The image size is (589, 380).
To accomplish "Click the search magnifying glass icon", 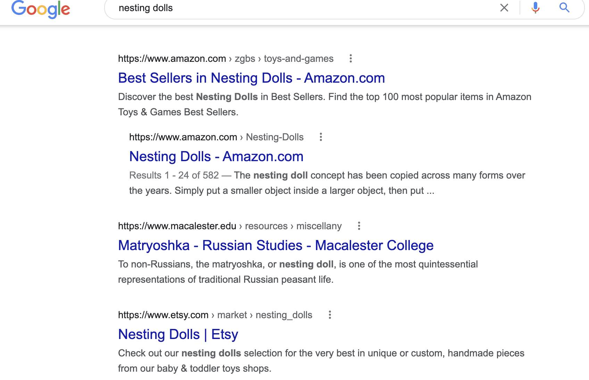I will (564, 8).
